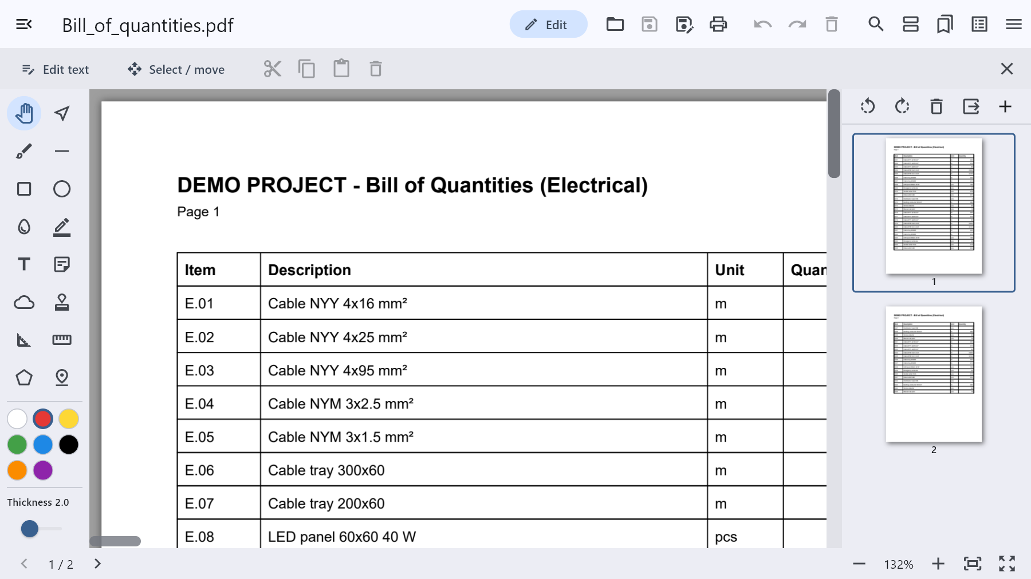Select the freehand brush tool
The image size is (1031, 579).
click(x=24, y=151)
